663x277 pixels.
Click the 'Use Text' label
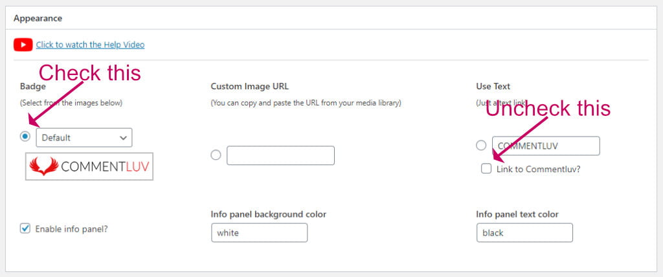(493, 86)
